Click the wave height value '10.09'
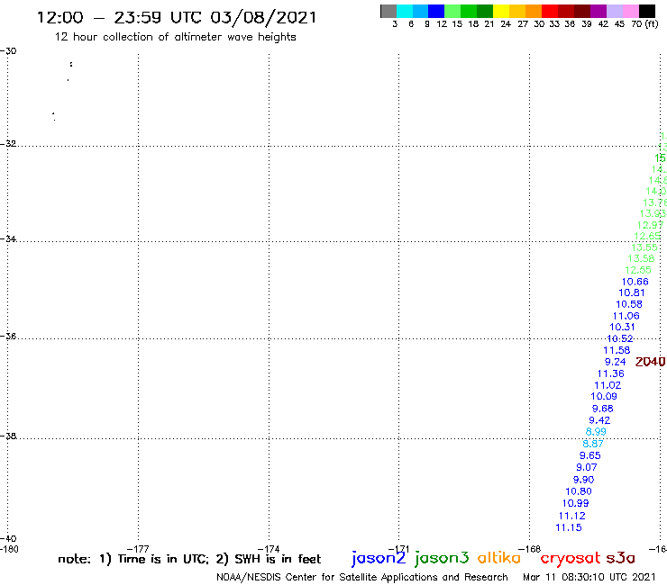The width and height of the screenshot is (667, 585). pyautogui.click(x=604, y=396)
